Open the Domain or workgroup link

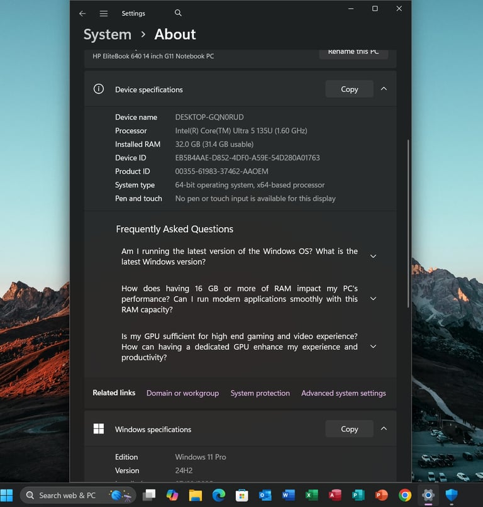[x=182, y=393]
